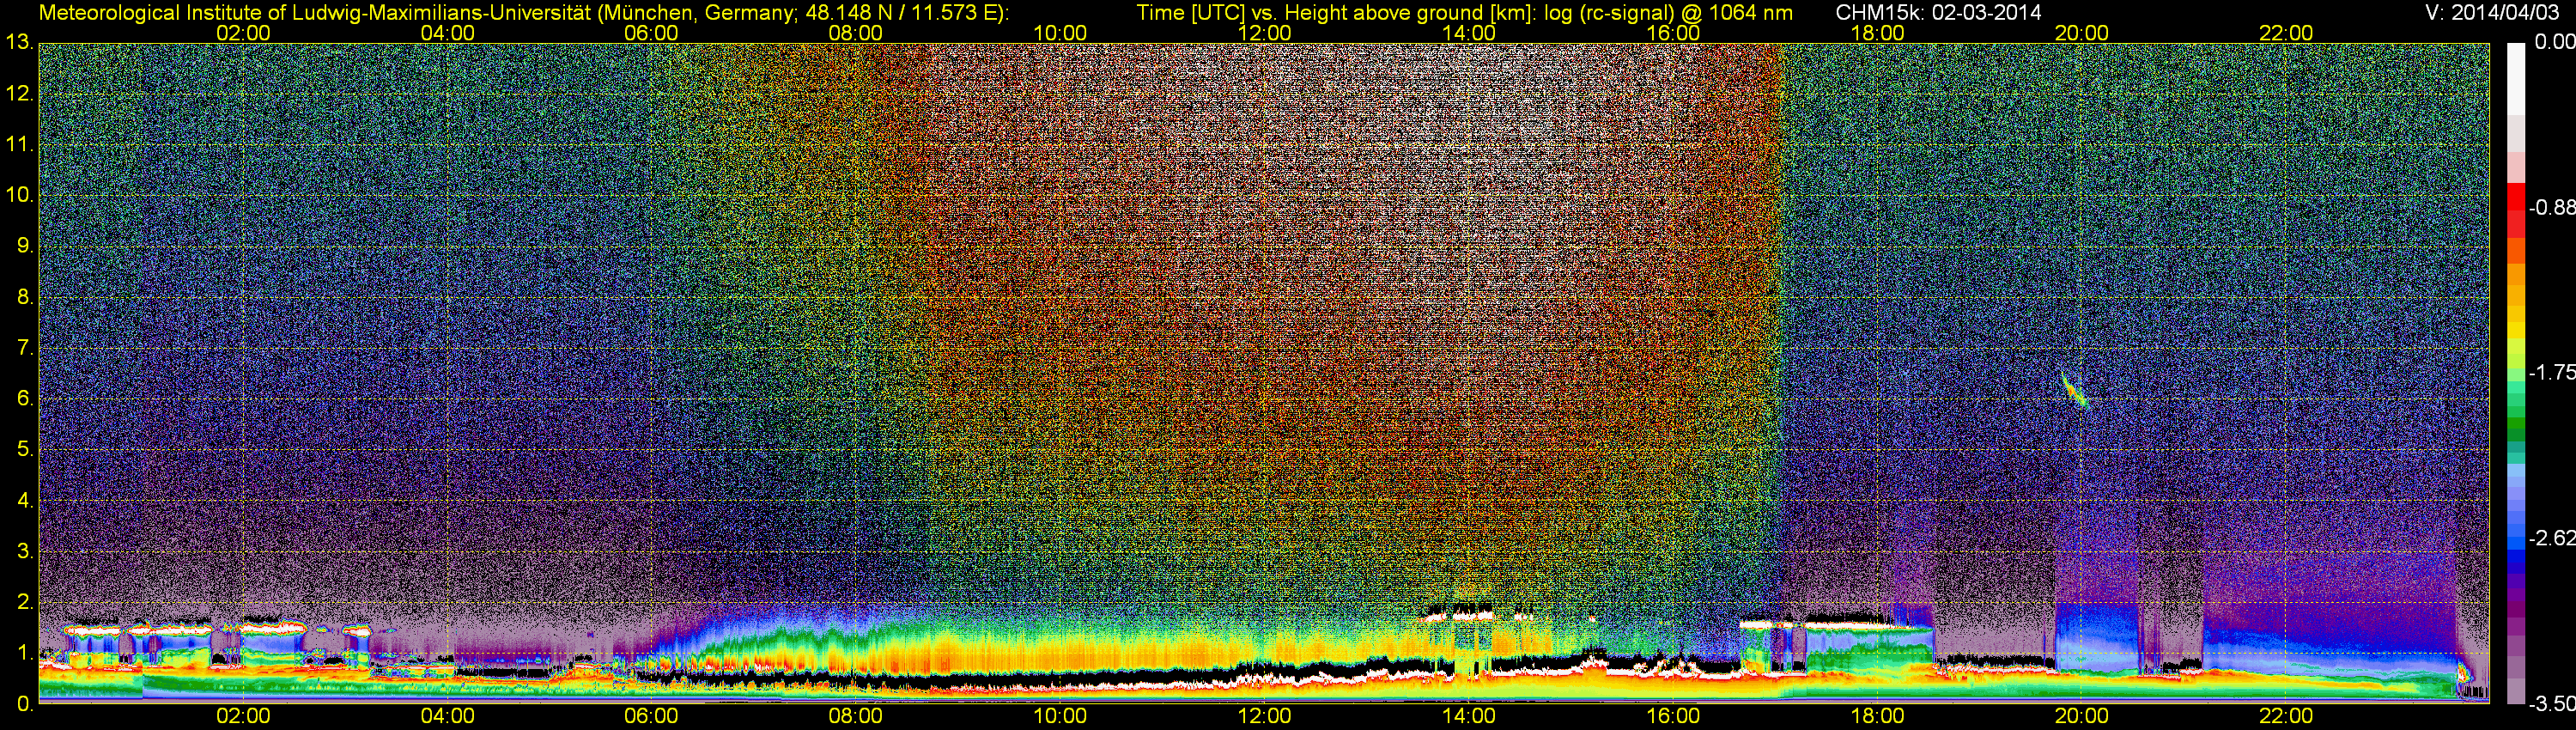Click the small cloud streak near 20:00 at 6 km

point(2075,391)
